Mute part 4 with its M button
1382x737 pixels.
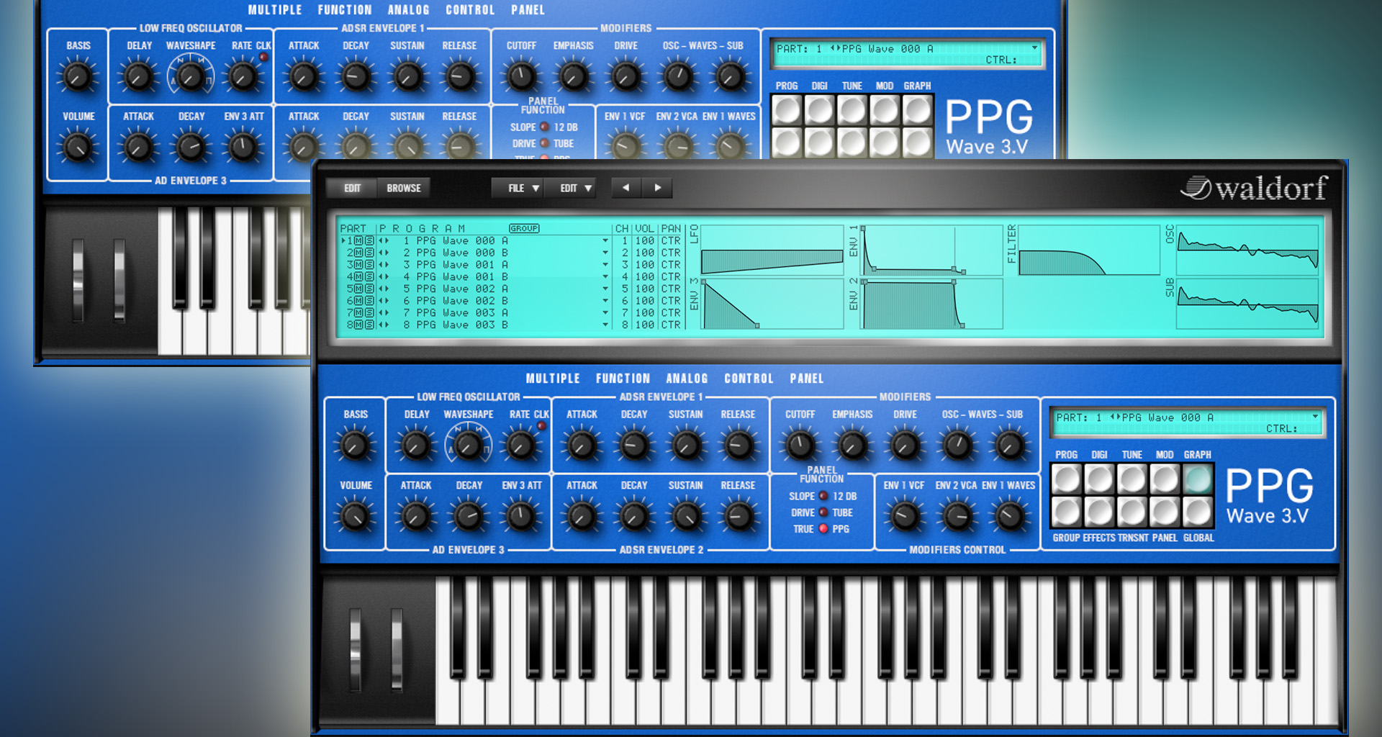coord(358,277)
